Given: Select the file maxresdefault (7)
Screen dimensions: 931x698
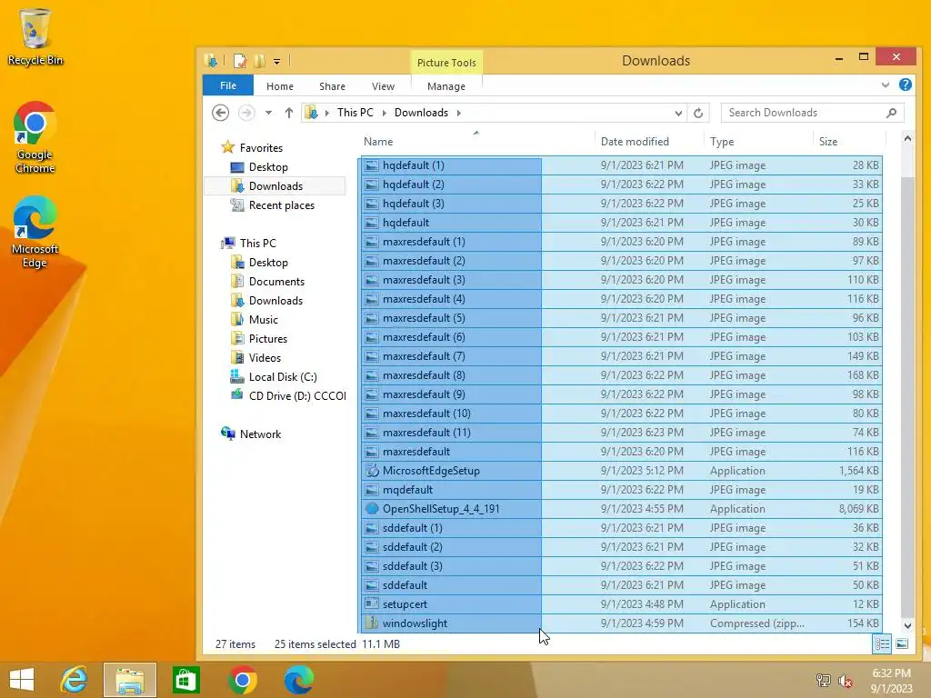Looking at the screenshot, I should pos(620,356).
